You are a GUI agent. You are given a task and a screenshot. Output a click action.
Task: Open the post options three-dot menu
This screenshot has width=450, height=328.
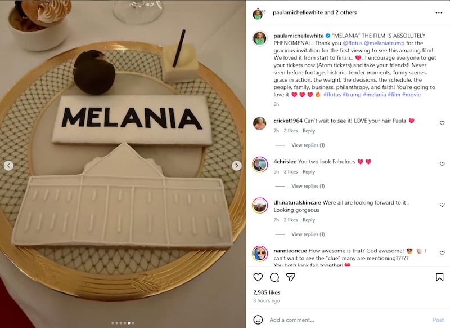438,11
